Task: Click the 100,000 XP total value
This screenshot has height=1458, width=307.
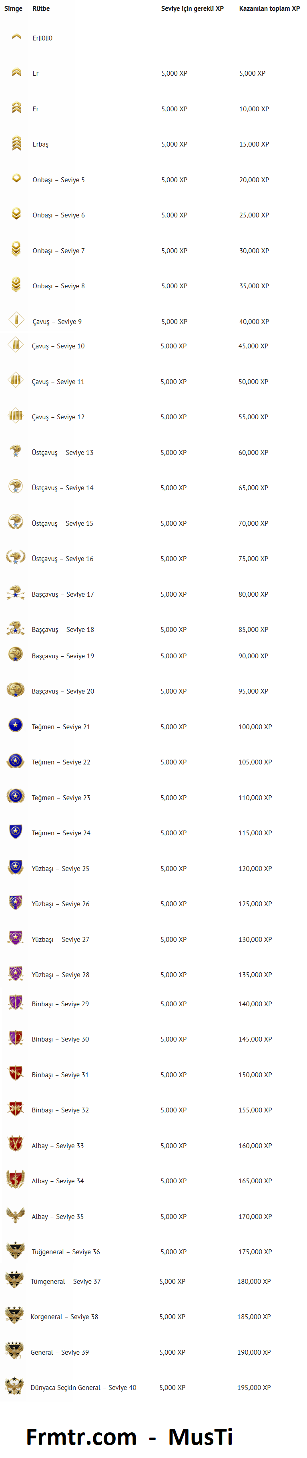Action: pos(255,727)
